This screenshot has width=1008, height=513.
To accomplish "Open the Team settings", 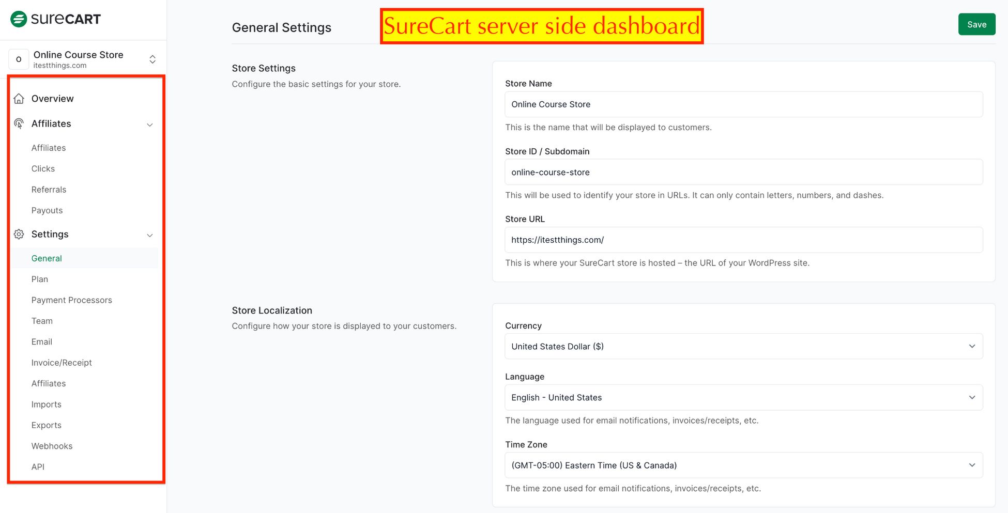I will tap(42, 321).
